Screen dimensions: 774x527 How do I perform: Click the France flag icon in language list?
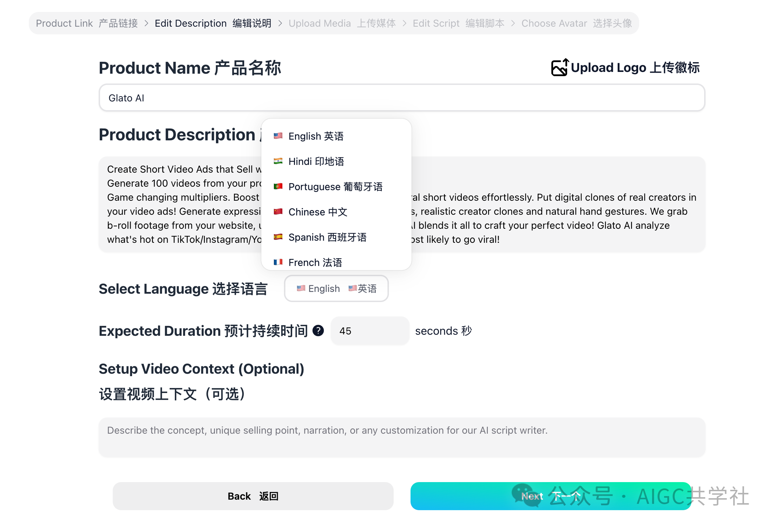pyautogui.click(x=278, y=262)
